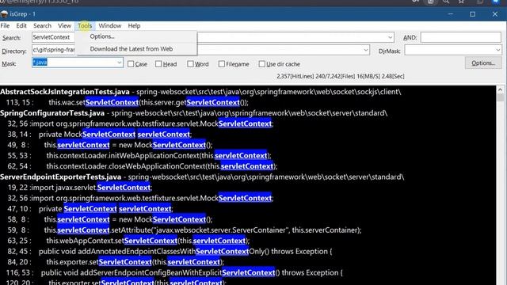
Task: Click the Search text field
Action: [x=213, y=37]
